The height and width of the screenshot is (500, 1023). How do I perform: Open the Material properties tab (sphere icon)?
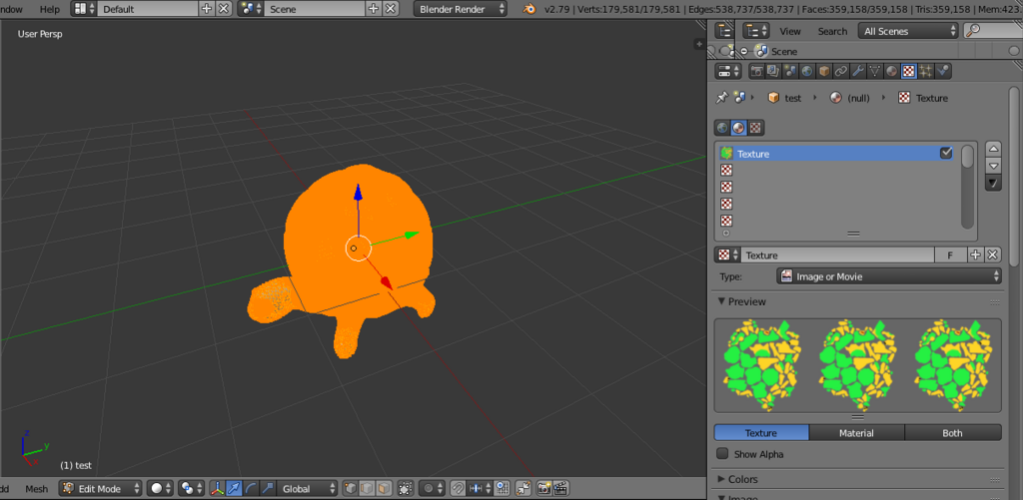click(x=892, y=71)
